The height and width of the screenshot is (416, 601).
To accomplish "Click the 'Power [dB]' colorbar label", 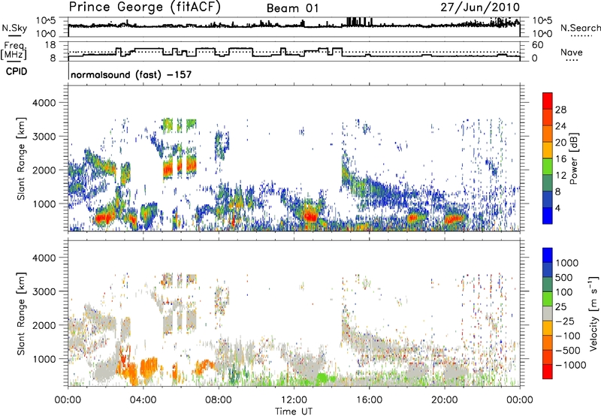I will (574, 158).
